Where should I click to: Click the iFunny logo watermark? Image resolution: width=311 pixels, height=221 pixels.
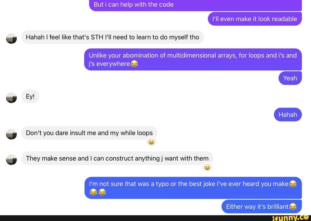point(290,218)
